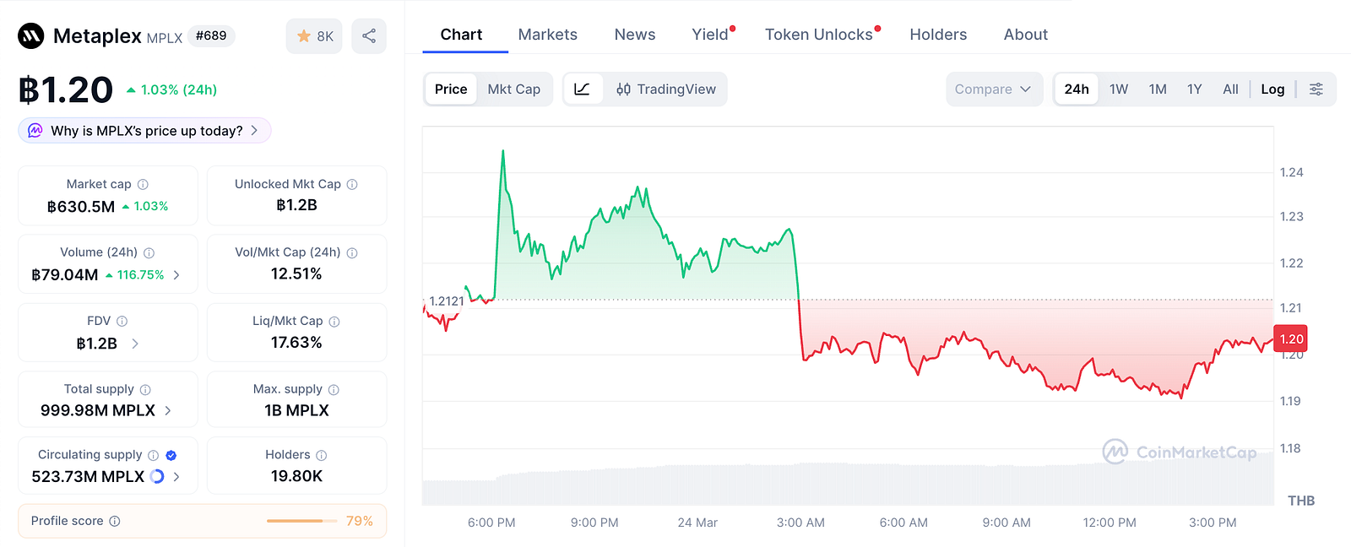The width and height of the screenshot is (1351, 547).
Task: Open the Yield tab
Action: 711,35
